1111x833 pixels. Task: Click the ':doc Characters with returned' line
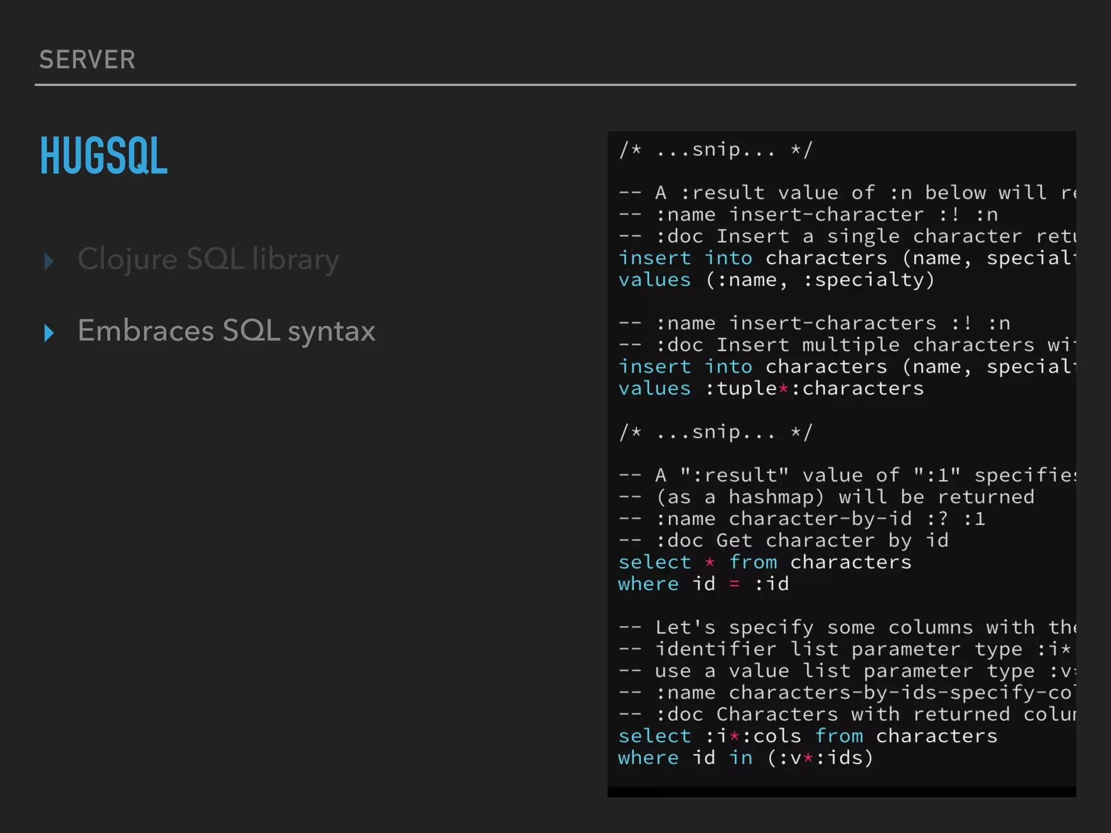[x=847, y=715]
